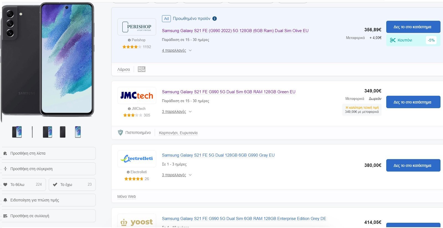
Task: Select the third thumbnail with the dark phone back in front of the screen
Action: point(47,132)
